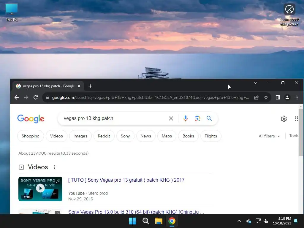Screen dimensions: 304x228
Task: Go to Google logo homepage
Action: [31, 119]
